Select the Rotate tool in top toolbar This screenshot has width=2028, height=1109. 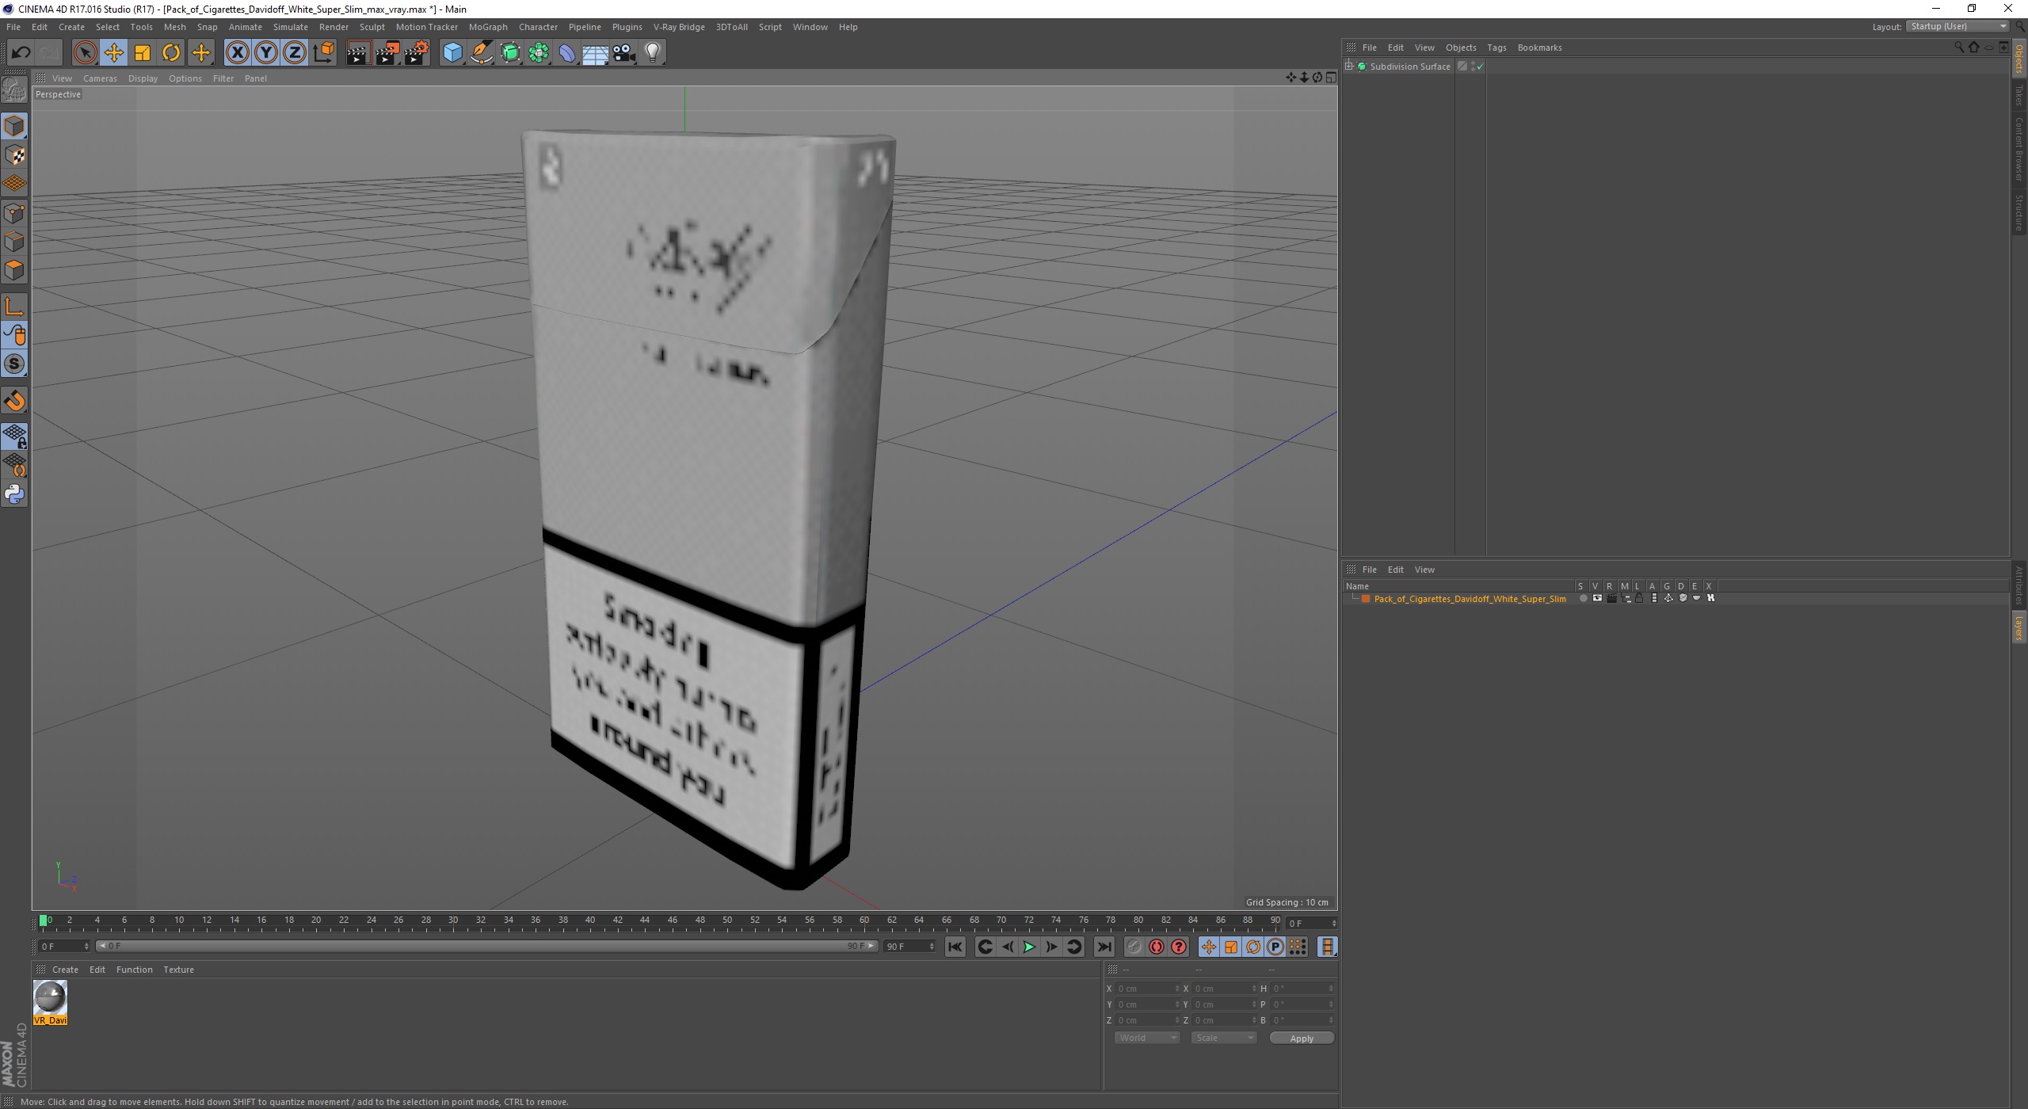(x=171, y=53)
